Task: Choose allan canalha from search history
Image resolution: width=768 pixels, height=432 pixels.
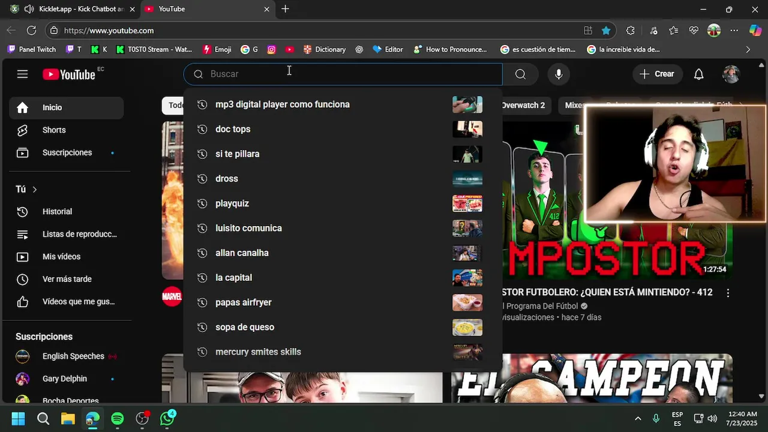Action: [343, 253]
